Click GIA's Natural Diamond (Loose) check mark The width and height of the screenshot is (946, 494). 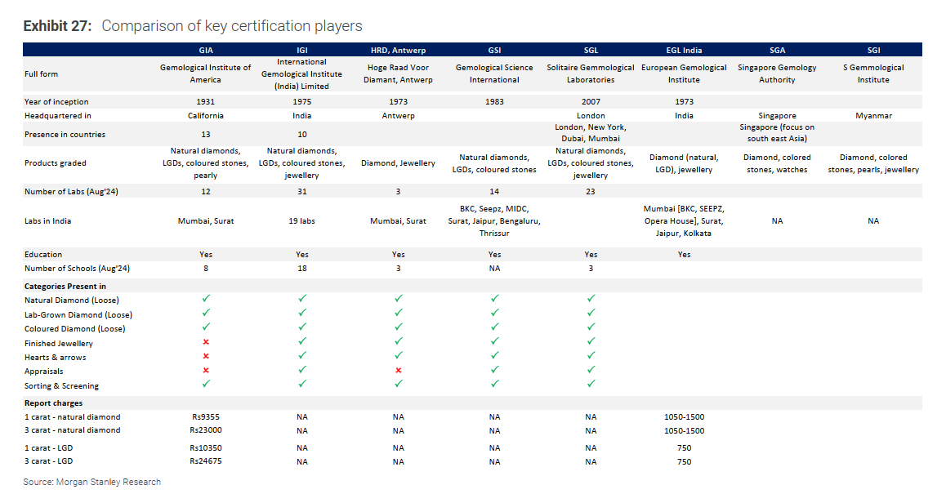click(206, 299)
